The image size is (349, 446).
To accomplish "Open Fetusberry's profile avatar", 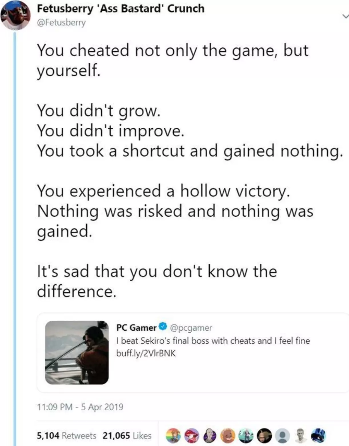I will pos(15,16).
